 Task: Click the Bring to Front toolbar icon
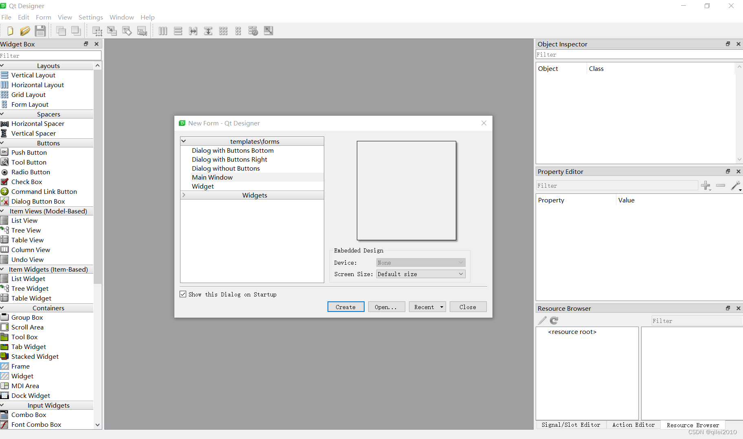pos(76,31)
